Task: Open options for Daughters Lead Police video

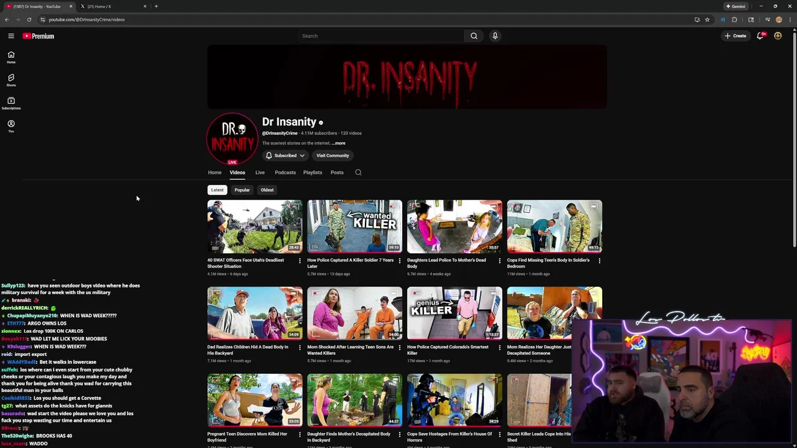Action: pos(499,261)
